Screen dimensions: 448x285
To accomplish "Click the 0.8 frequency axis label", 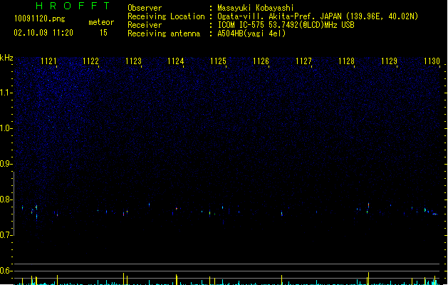I will coord(6,199).
